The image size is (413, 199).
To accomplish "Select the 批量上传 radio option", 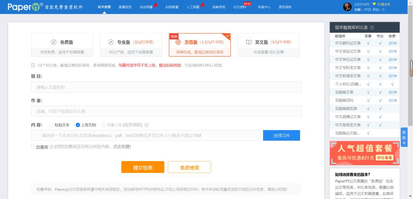I will click(x=104, y=125).
